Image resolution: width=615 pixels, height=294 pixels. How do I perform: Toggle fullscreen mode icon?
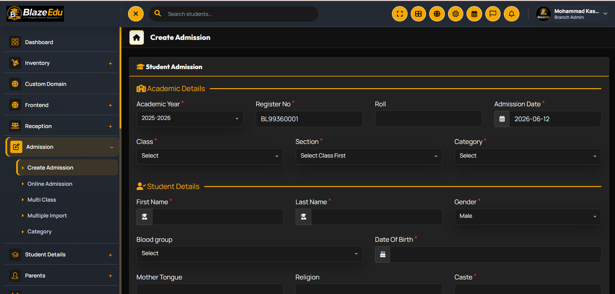point(400,14)
